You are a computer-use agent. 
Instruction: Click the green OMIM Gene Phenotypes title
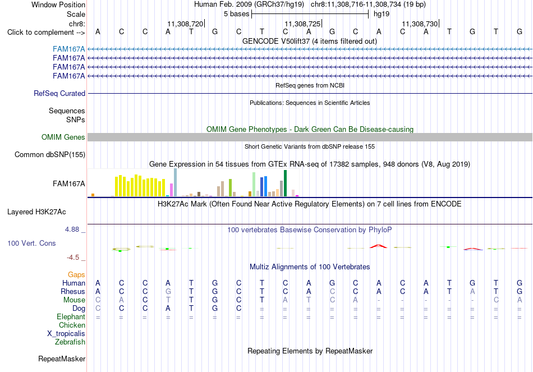pos(310,129)
